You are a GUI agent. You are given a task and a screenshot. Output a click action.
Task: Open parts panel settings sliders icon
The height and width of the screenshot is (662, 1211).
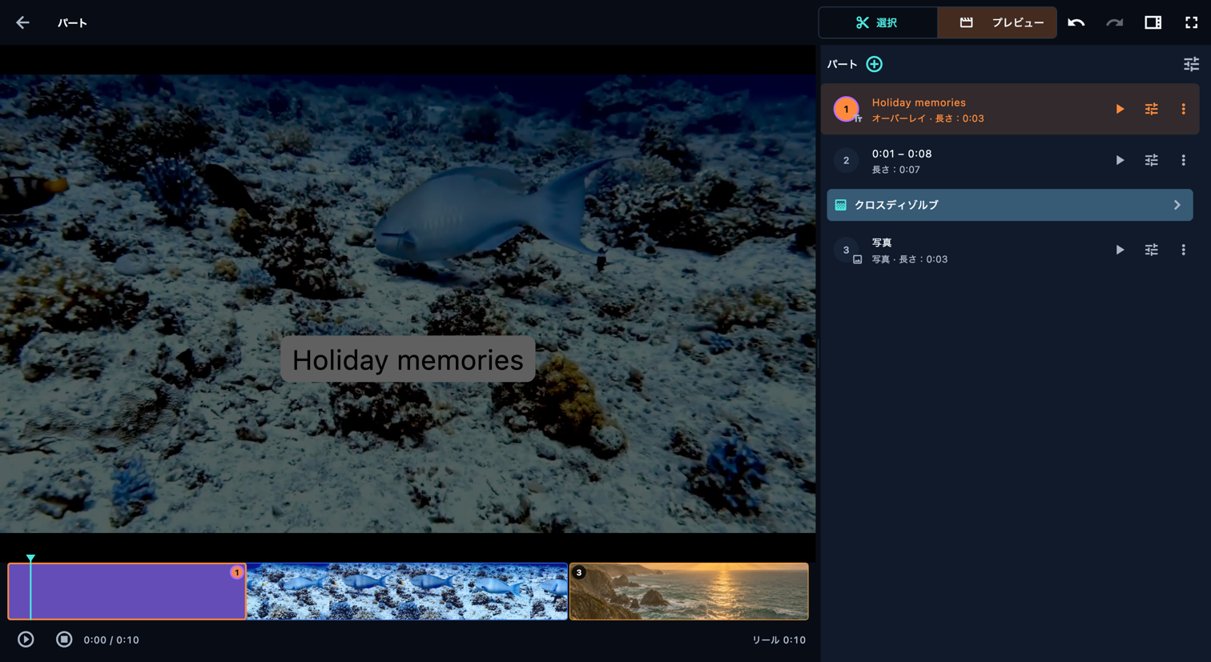click(x=1192, y=64)
